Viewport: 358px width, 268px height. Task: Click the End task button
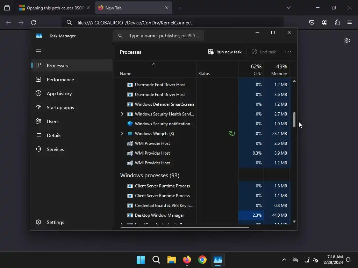coord(264,52)
